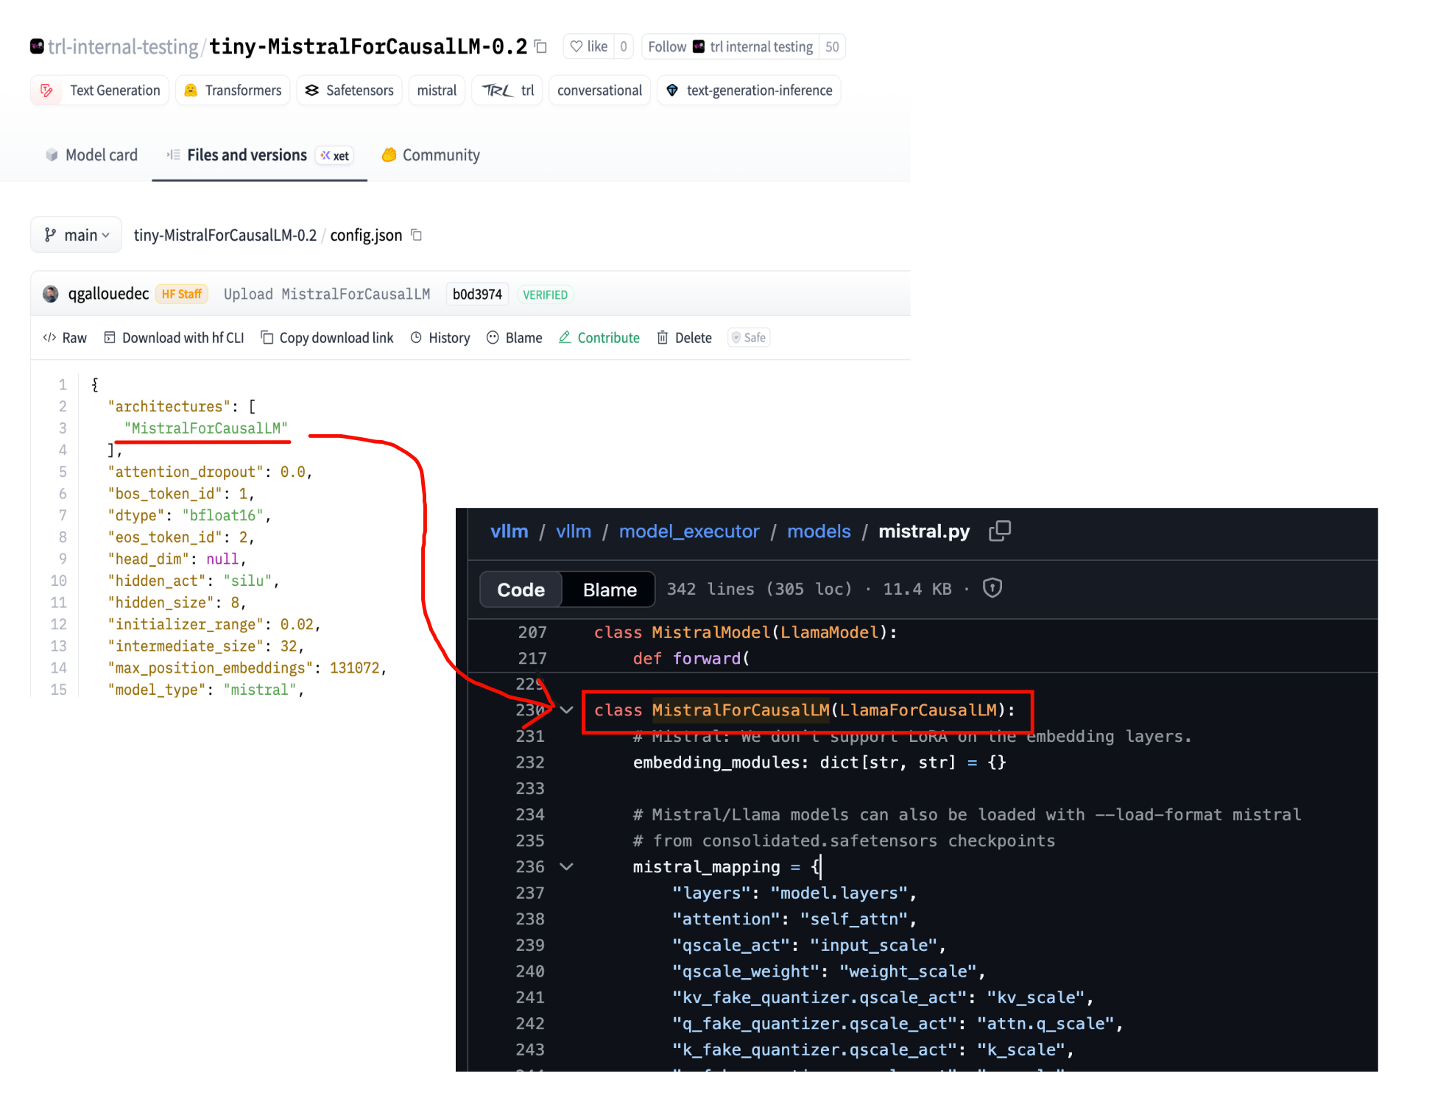Open the Community tab
1446x1104 pixels.
pos(431,155)
